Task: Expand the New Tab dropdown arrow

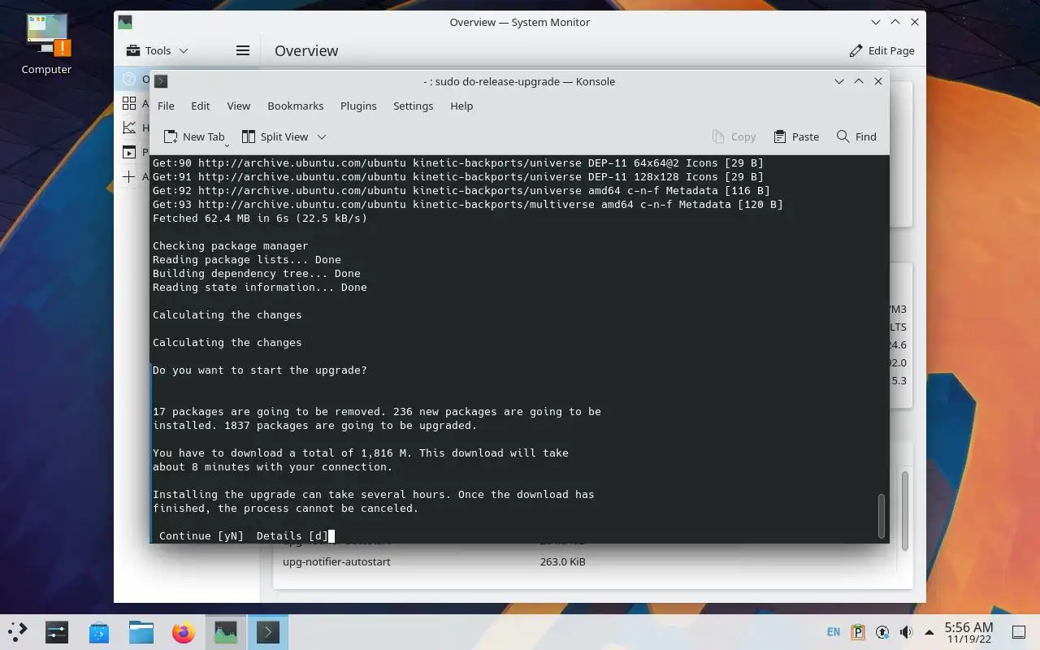Action: pos(227,145)
